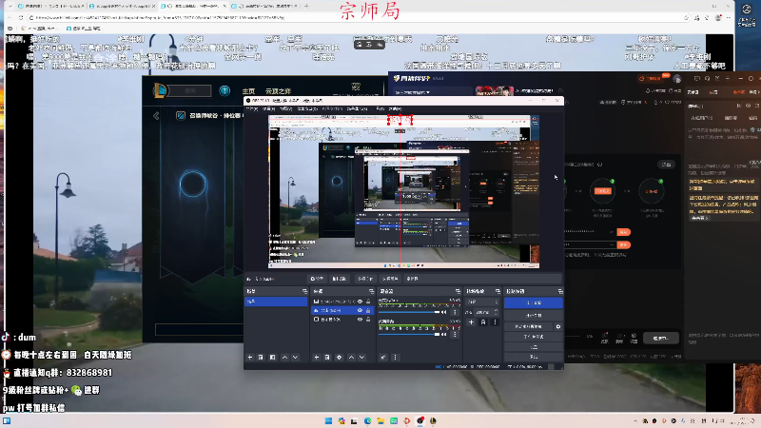This screenshot has height=428, width=761.
Task: Open advanced audio properties in OBS mixer
Action: 383,358
